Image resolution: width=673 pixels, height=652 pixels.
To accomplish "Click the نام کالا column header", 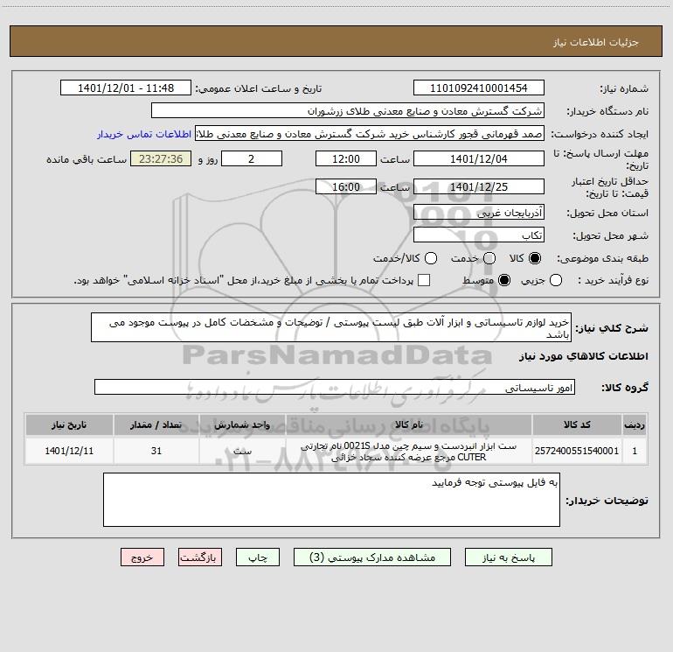I will point(409,425).
